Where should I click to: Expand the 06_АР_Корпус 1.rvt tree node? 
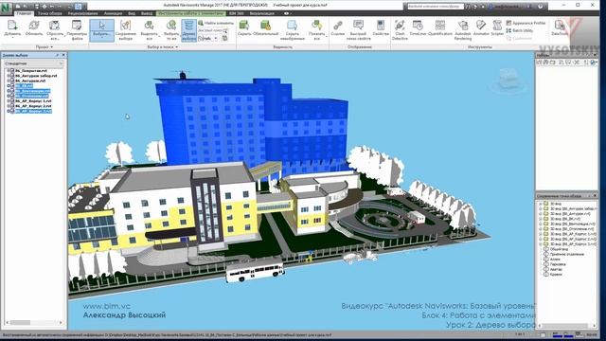(x=9, y=101)
